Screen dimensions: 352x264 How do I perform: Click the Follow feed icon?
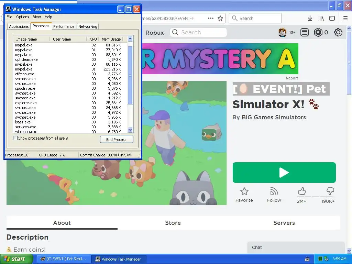[x=274, y=191]
